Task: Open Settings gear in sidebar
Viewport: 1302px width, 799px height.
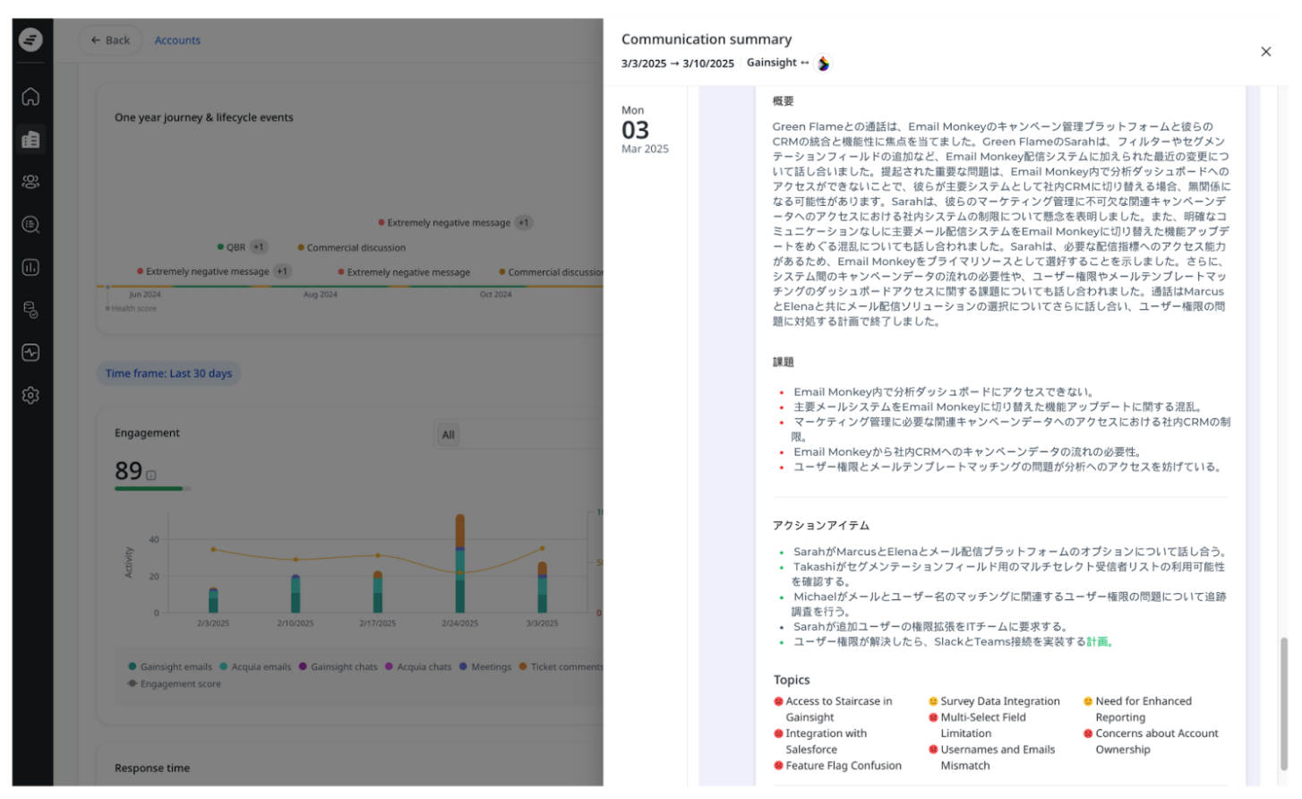Action: click(30, 396)
